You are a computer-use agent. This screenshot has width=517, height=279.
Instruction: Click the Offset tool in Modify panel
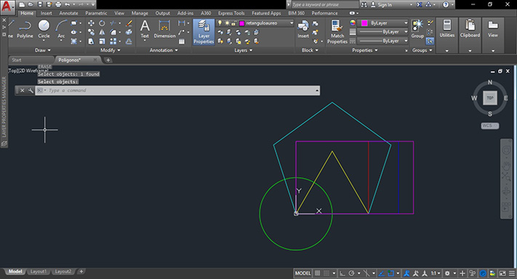pyautogui.click(x=129, y=41)
